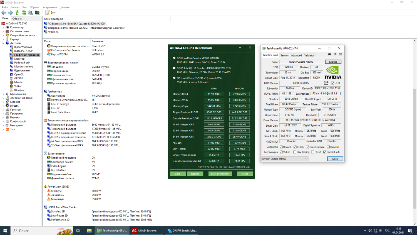Screen dimensions: 417x235
Task: Uncheck GPU1 nVIDIA Quadro M5000 checkbox
Action: point(174,58)
